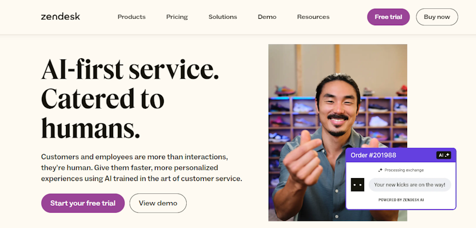Click the 'Your new kicks are on the way!' message
Image resolution: width=476 pixels, height=228 pixels.
(x=409, y=185)
